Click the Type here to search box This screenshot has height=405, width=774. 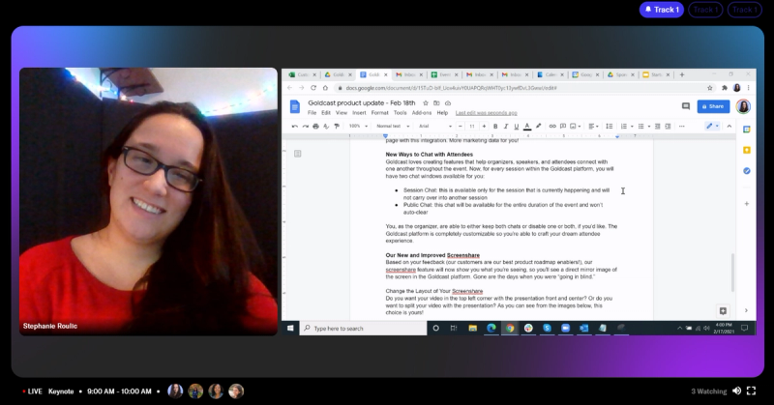[364, 328]
